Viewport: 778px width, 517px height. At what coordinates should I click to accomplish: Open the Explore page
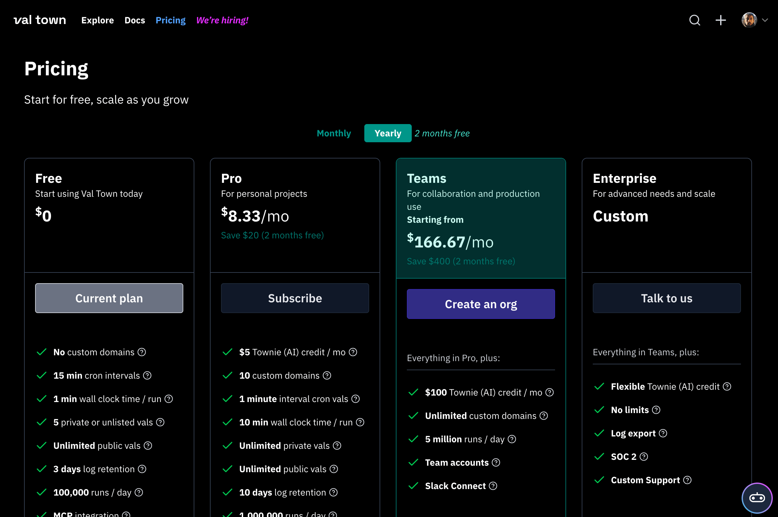97,20
